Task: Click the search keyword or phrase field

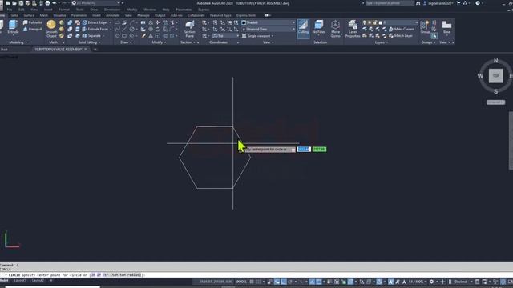Action: coord(390,3)
